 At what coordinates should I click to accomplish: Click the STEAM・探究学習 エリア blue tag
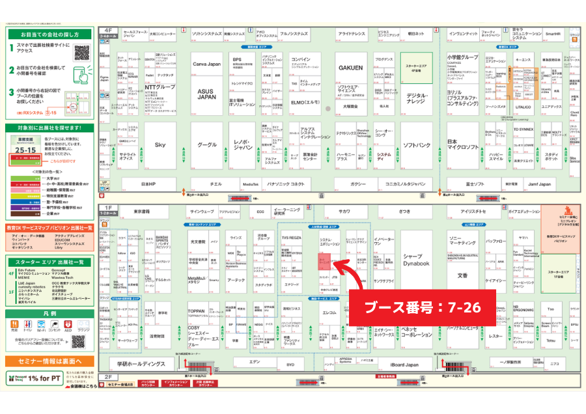tap(125, 299)
